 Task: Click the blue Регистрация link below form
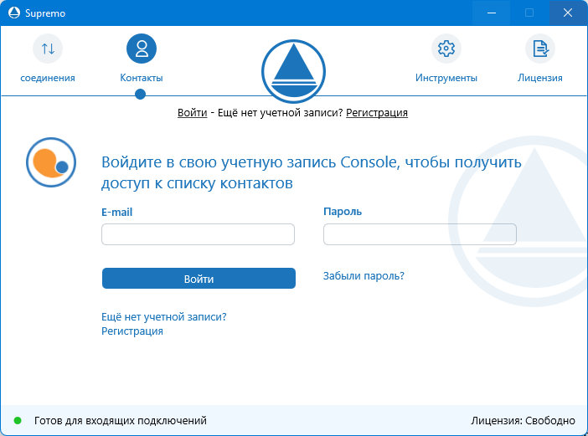[132, 331]
